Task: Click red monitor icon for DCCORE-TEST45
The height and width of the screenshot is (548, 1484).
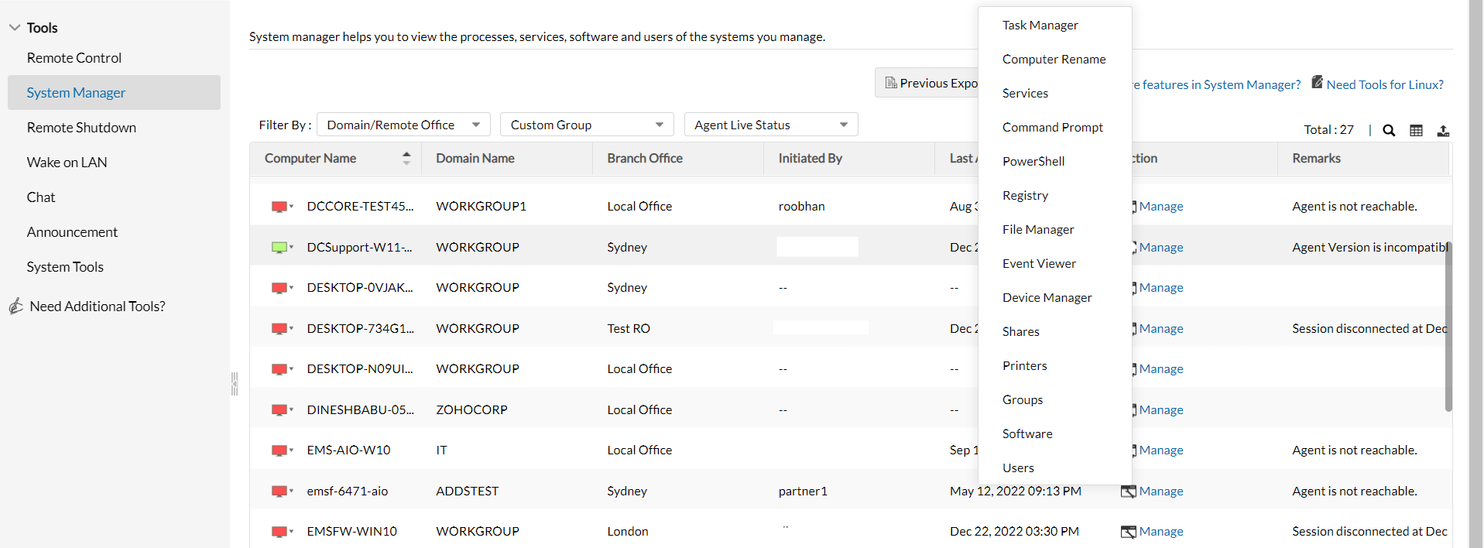Action: [x=279, y=207]
